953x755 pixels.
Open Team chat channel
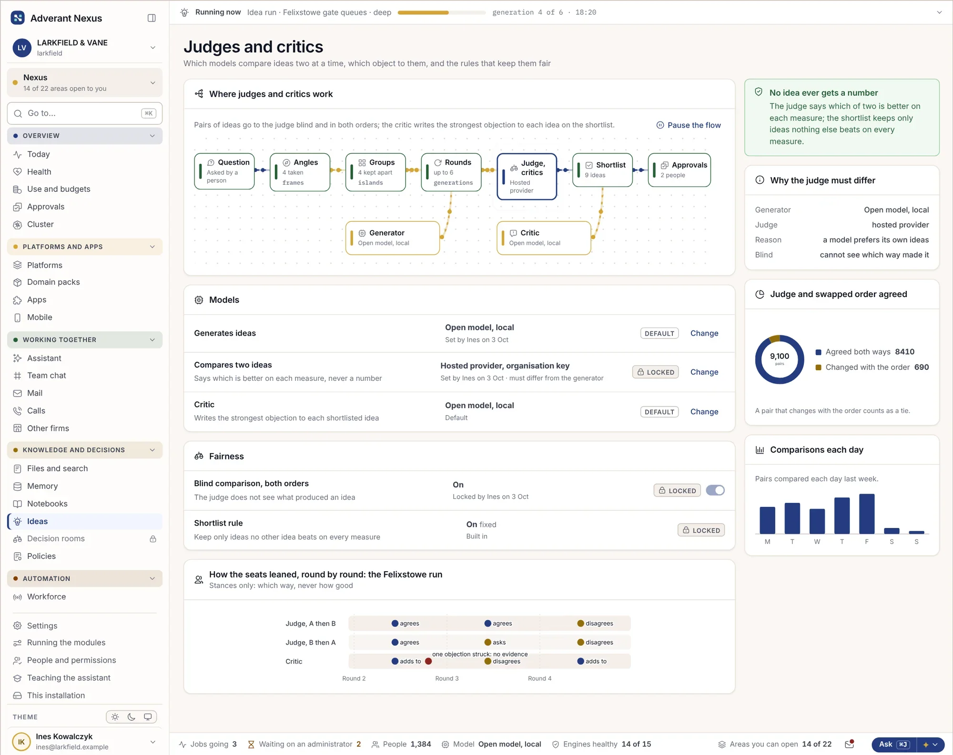(x=85, y=376)
